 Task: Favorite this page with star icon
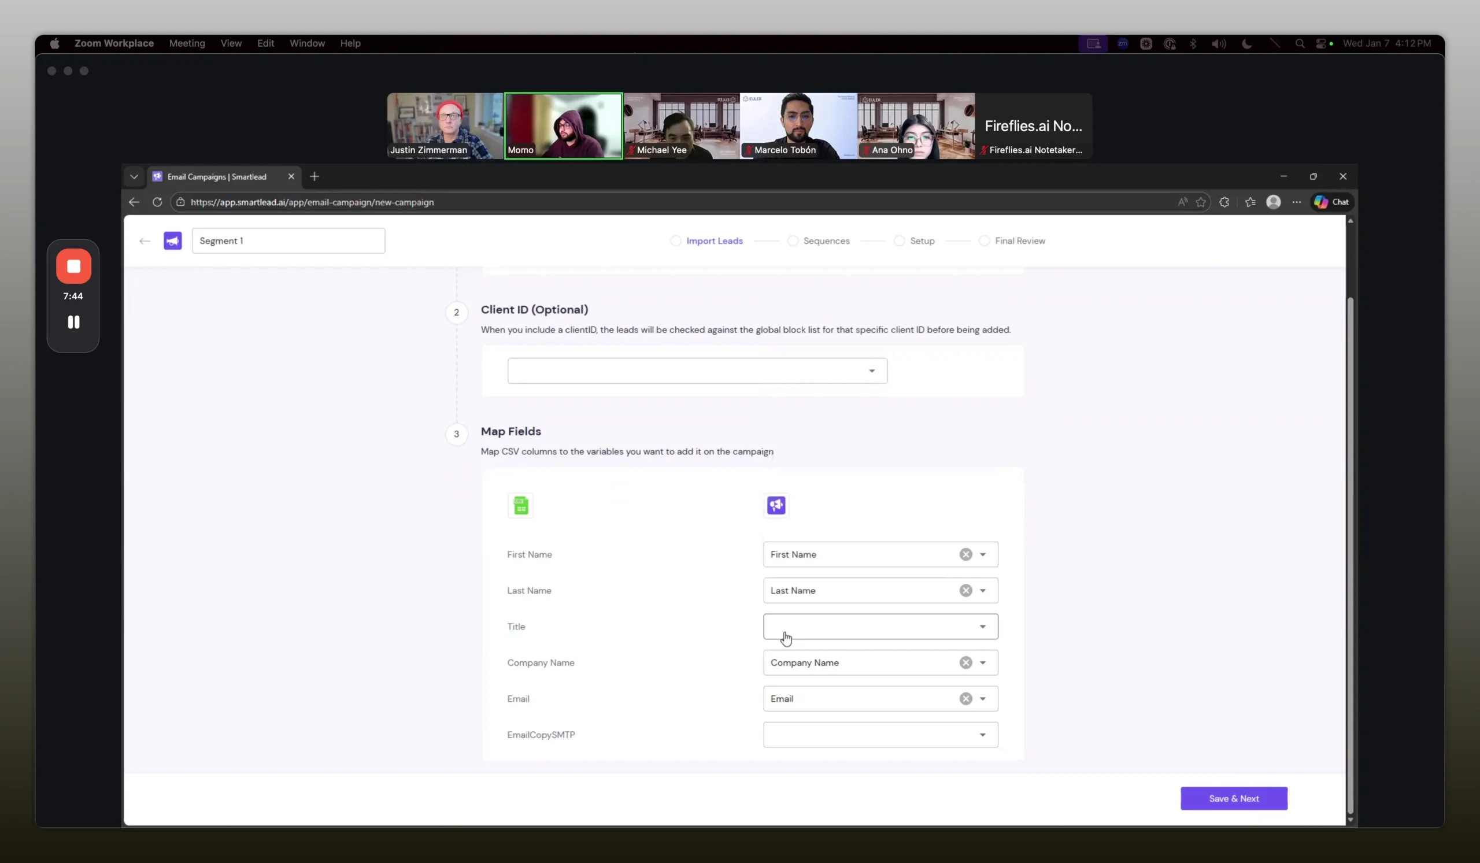pyautogui.click(x=1200, y=202)
